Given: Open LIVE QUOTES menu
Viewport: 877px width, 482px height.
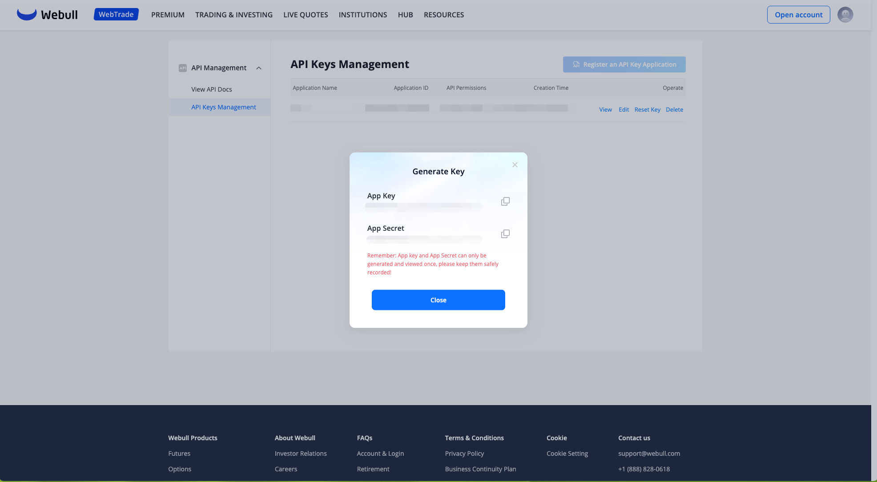Looking at the screenshot, I should pyautogui.click(x=306, y=15).
